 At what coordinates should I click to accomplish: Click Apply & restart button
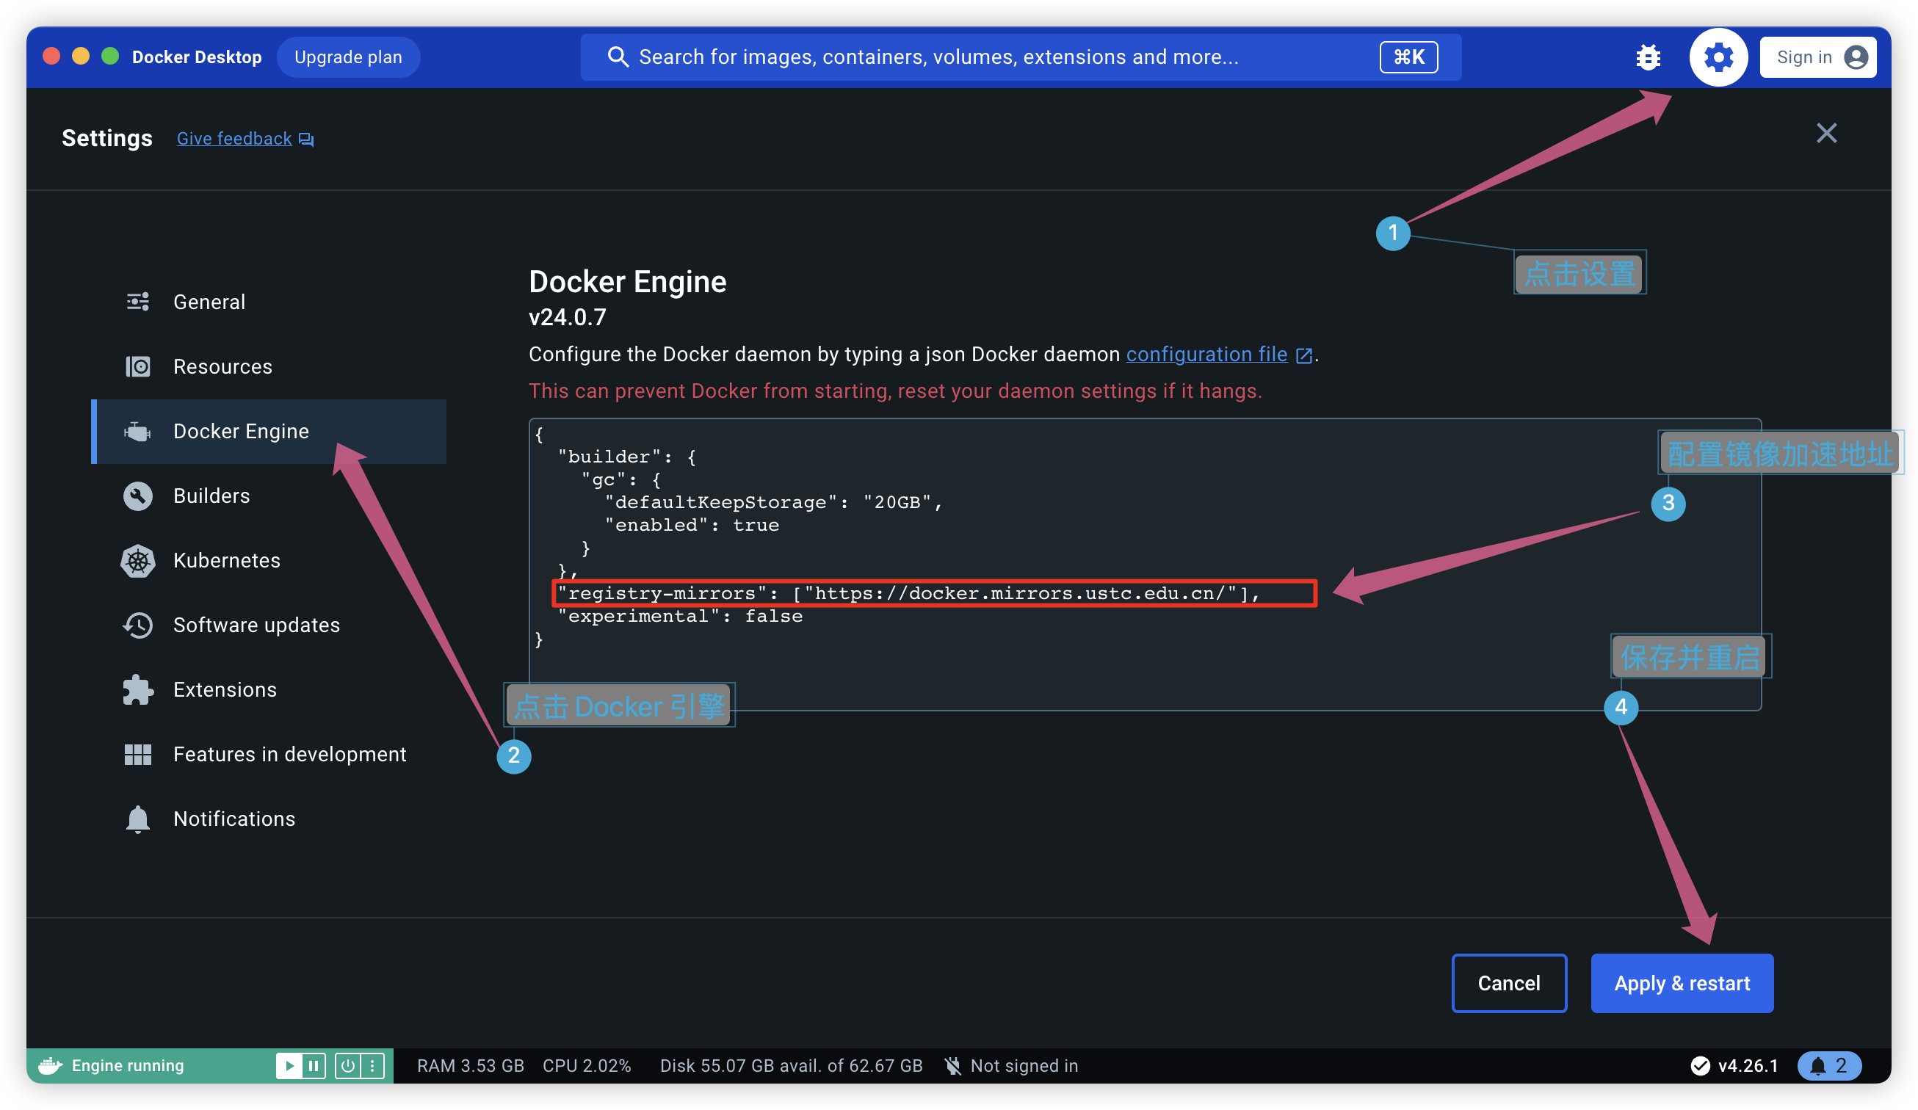[x=1682, y=983]
